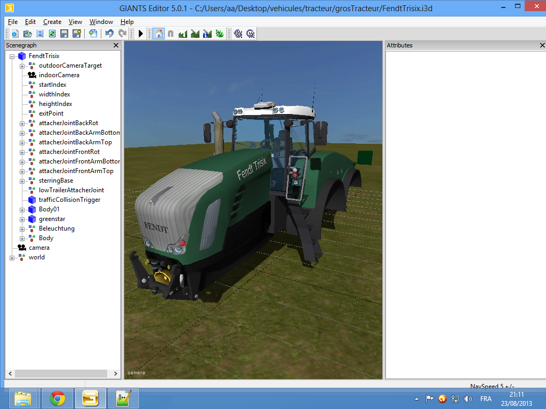
Task: Expand the greenstar node
Action: coord(22,219)
